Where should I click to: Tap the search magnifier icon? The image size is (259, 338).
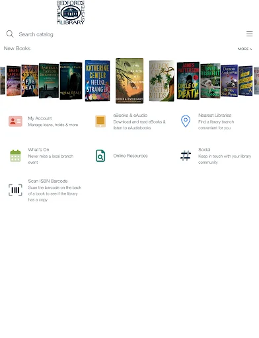(x=10, y=34)
